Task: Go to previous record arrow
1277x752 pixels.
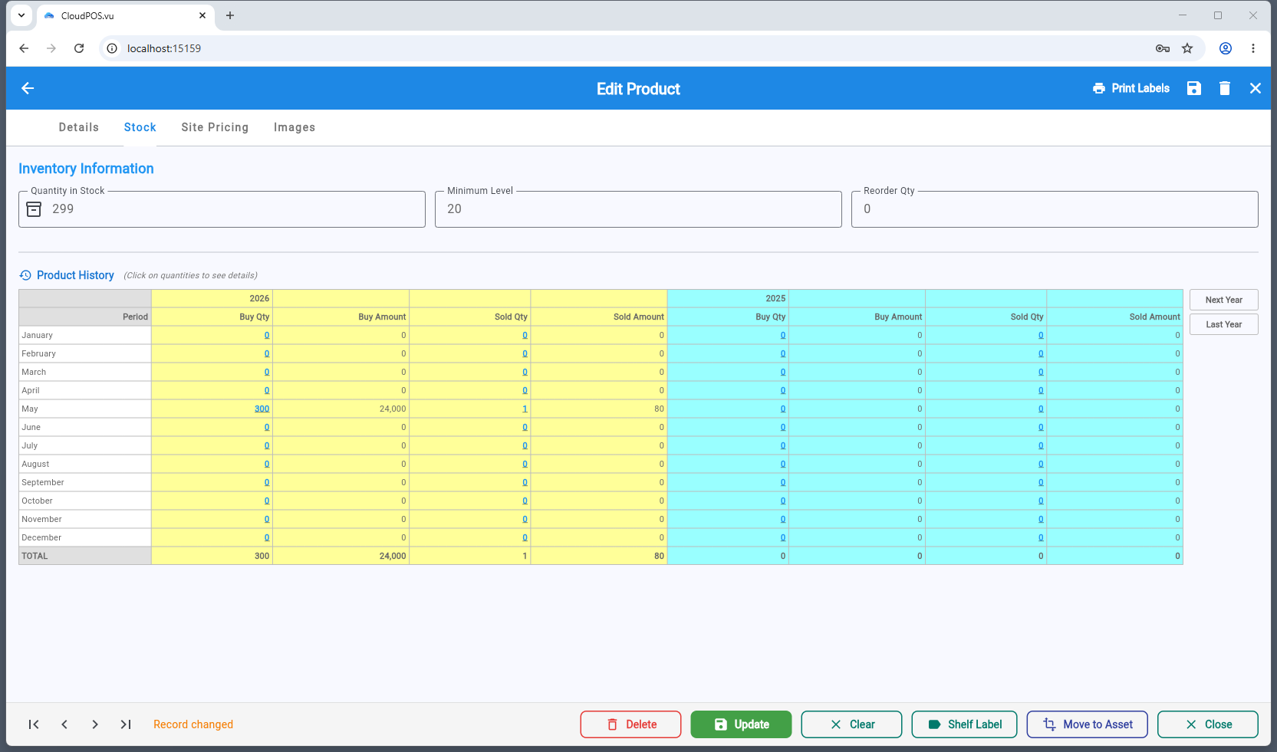Action: pos(64,724)
